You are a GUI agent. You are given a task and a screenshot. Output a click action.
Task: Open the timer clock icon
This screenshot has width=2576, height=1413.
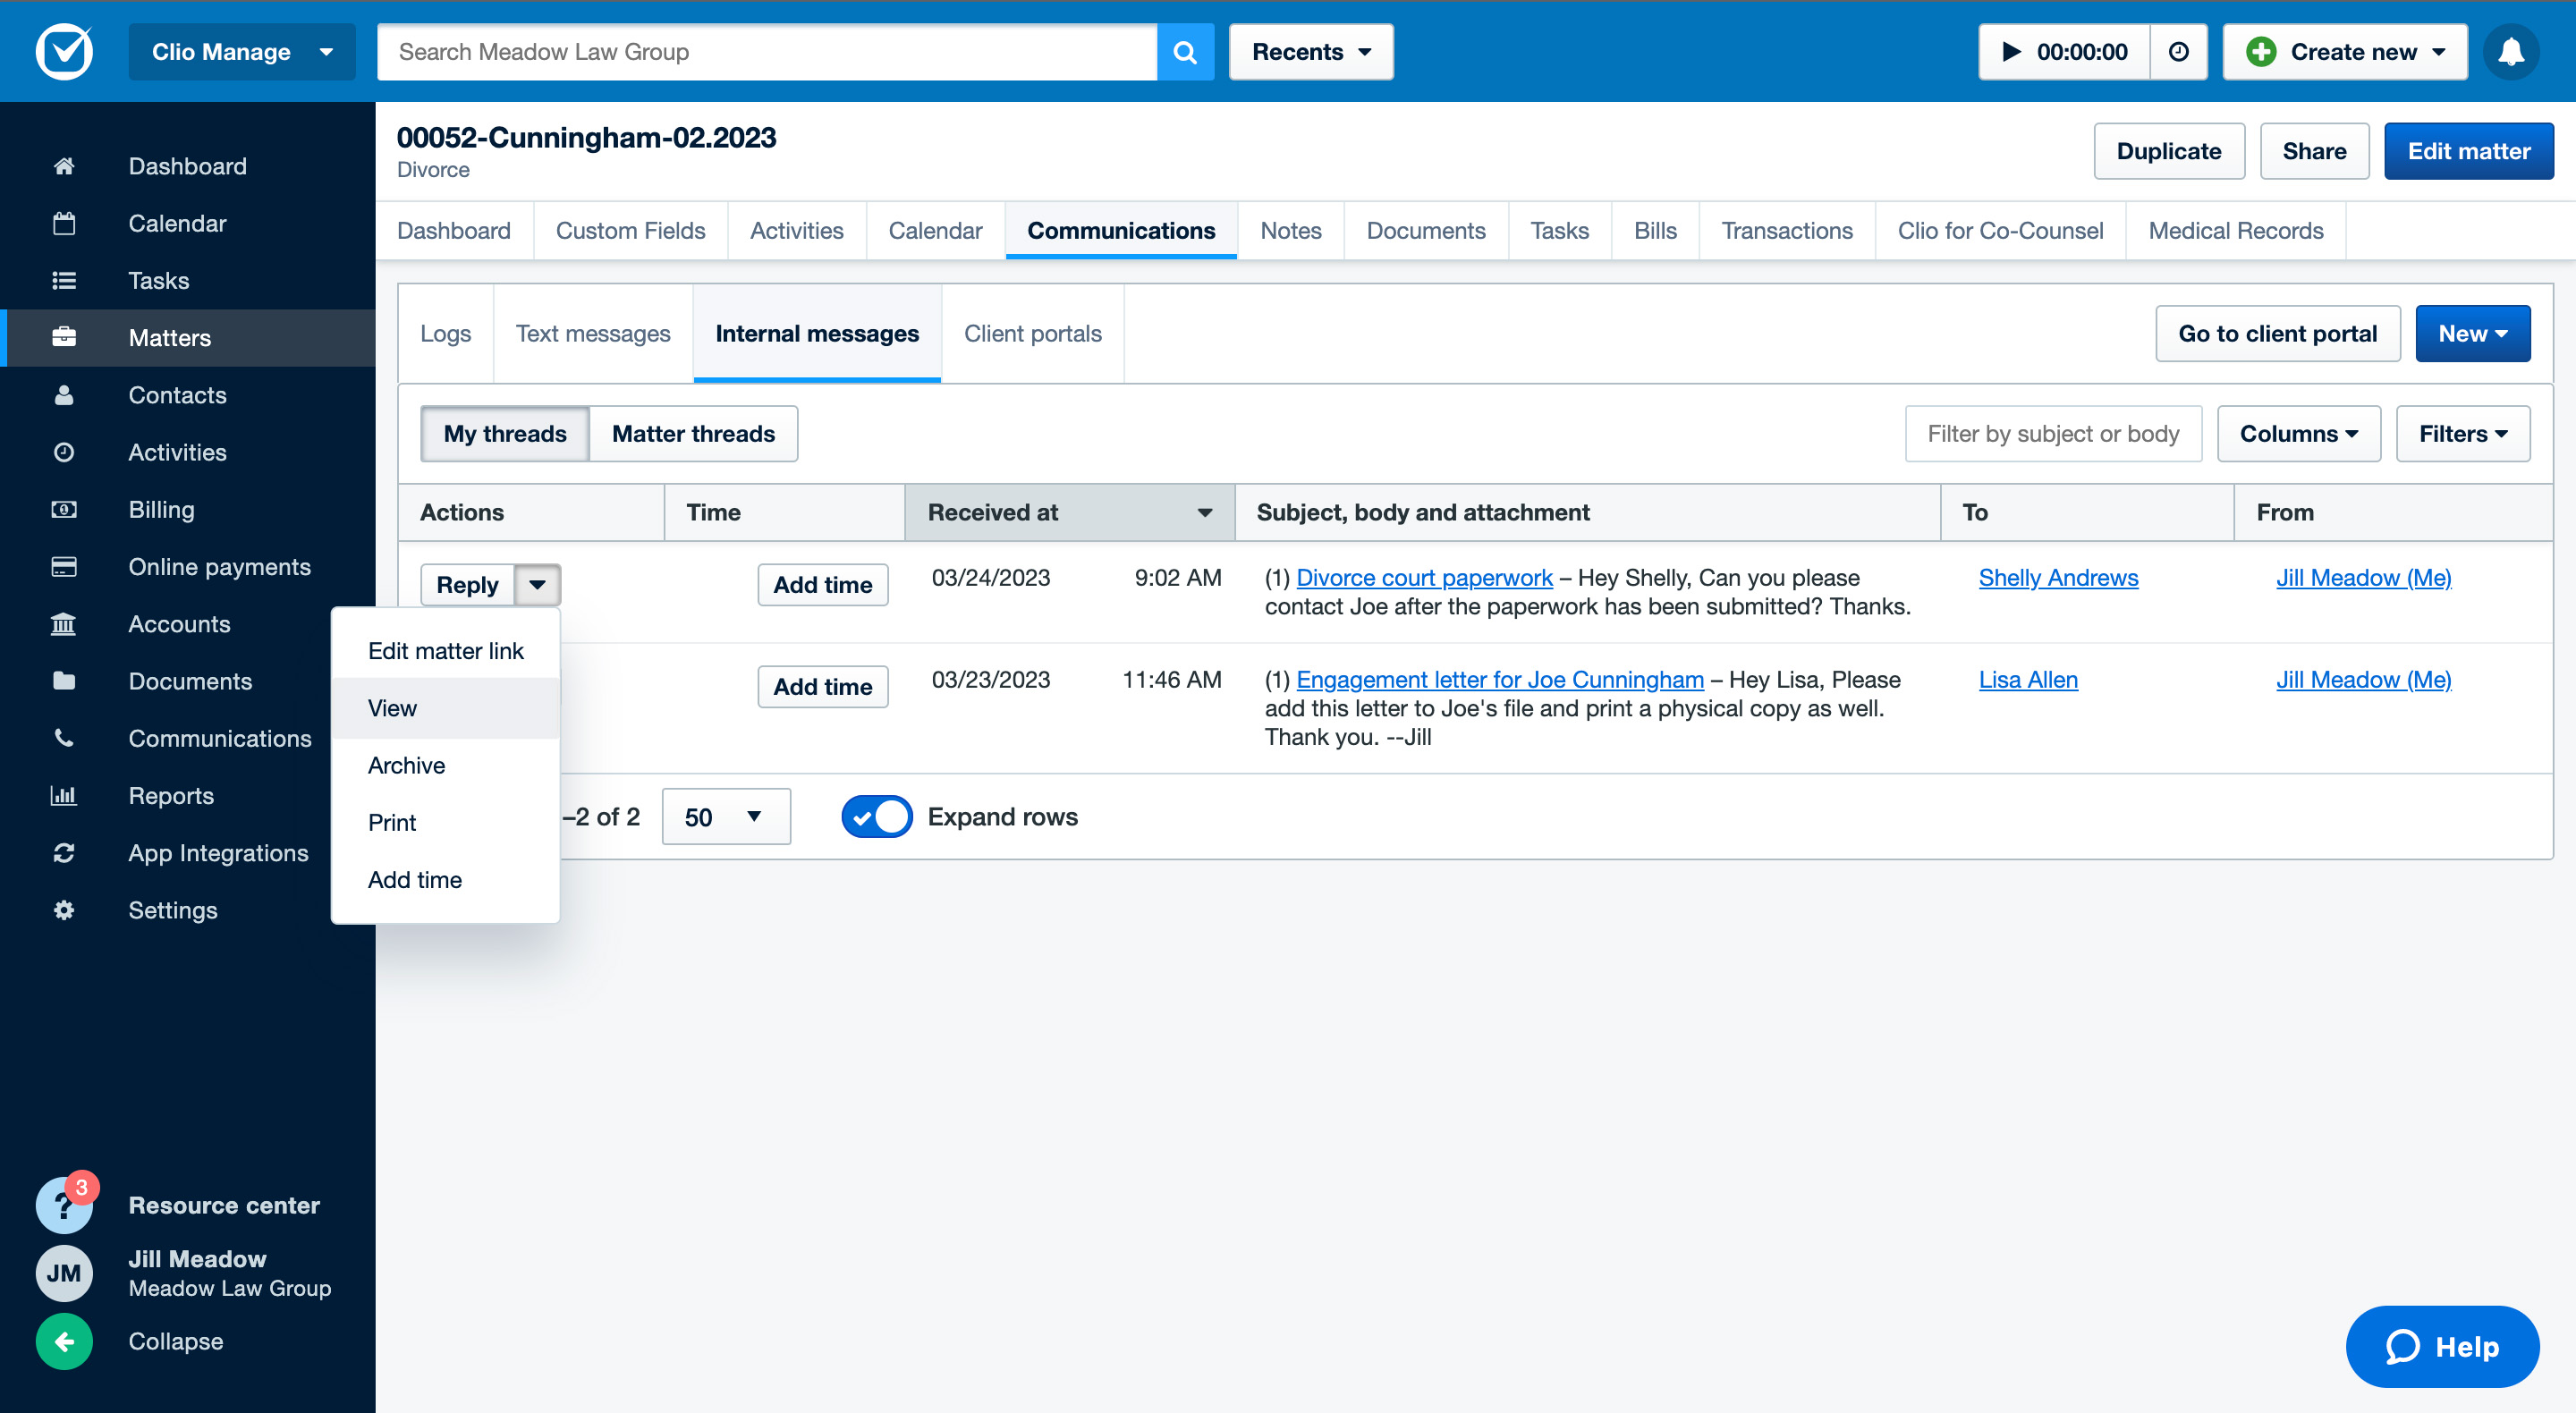click(2178, 52)
